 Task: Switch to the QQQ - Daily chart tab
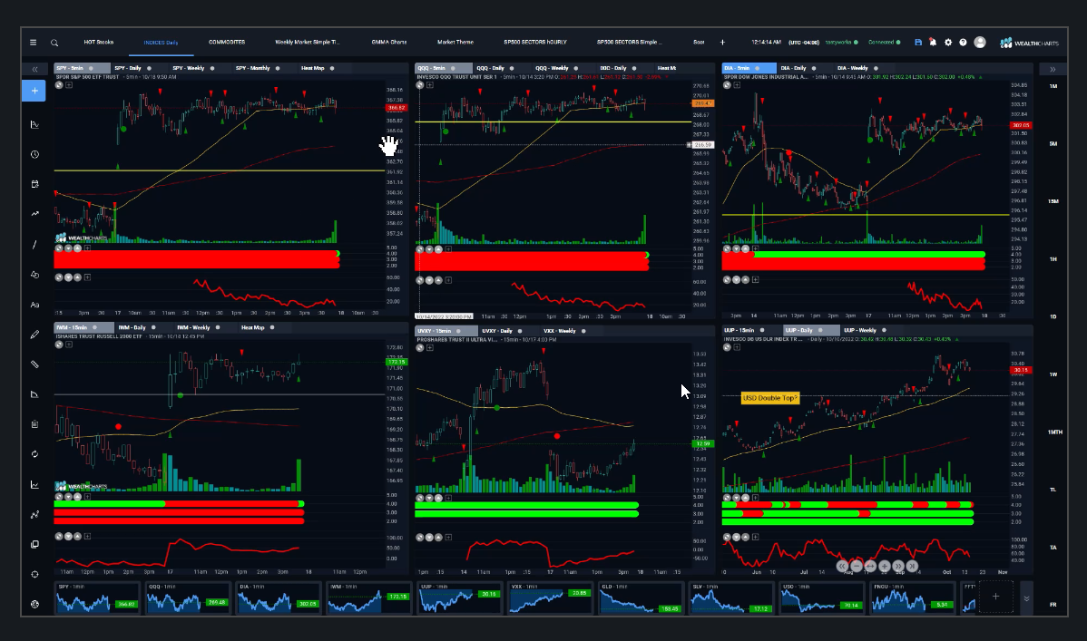[x=490, y=69]
